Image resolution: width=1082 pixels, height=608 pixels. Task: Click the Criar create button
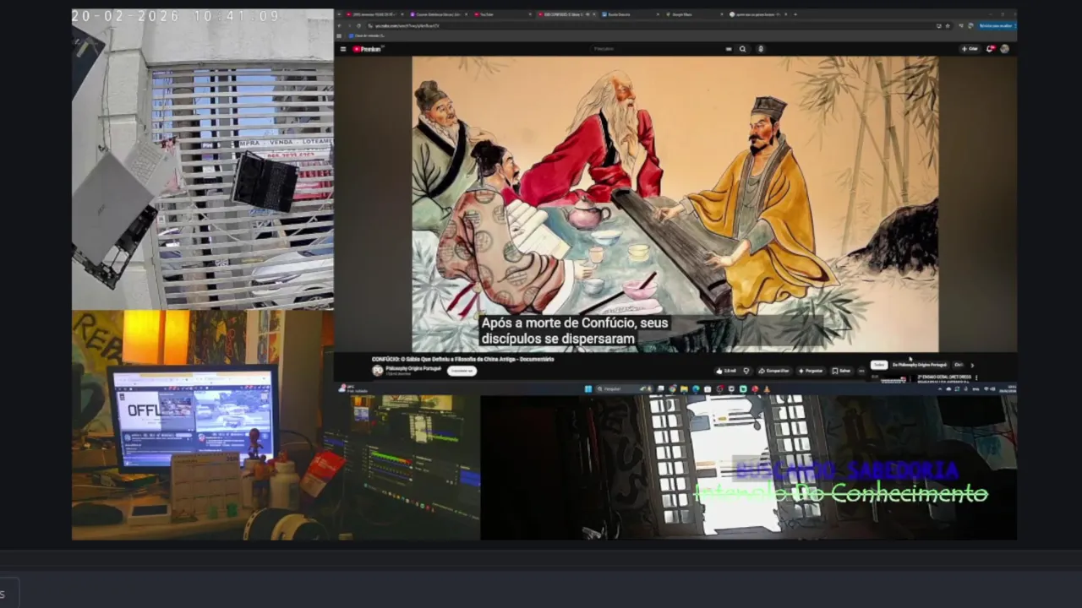[x=970, y=49]
